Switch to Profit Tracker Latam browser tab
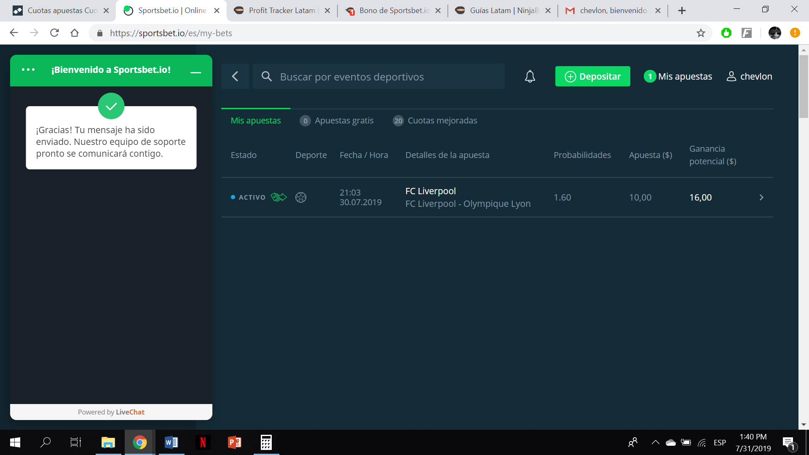The height and width of the screenshot is (455, 809). tap(281, 11)
